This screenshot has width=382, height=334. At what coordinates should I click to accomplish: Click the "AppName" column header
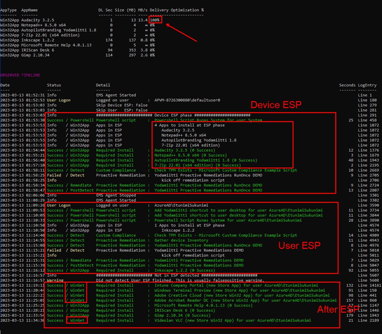click(29, 10)
